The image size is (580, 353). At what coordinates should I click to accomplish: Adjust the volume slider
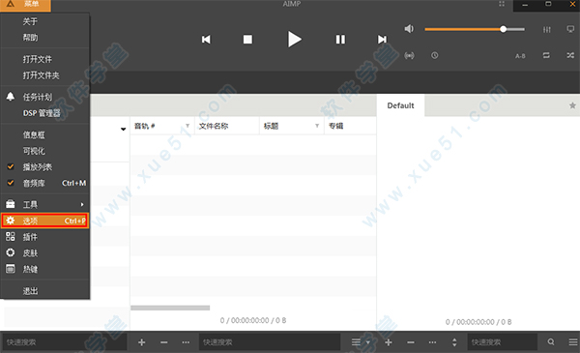475,29
